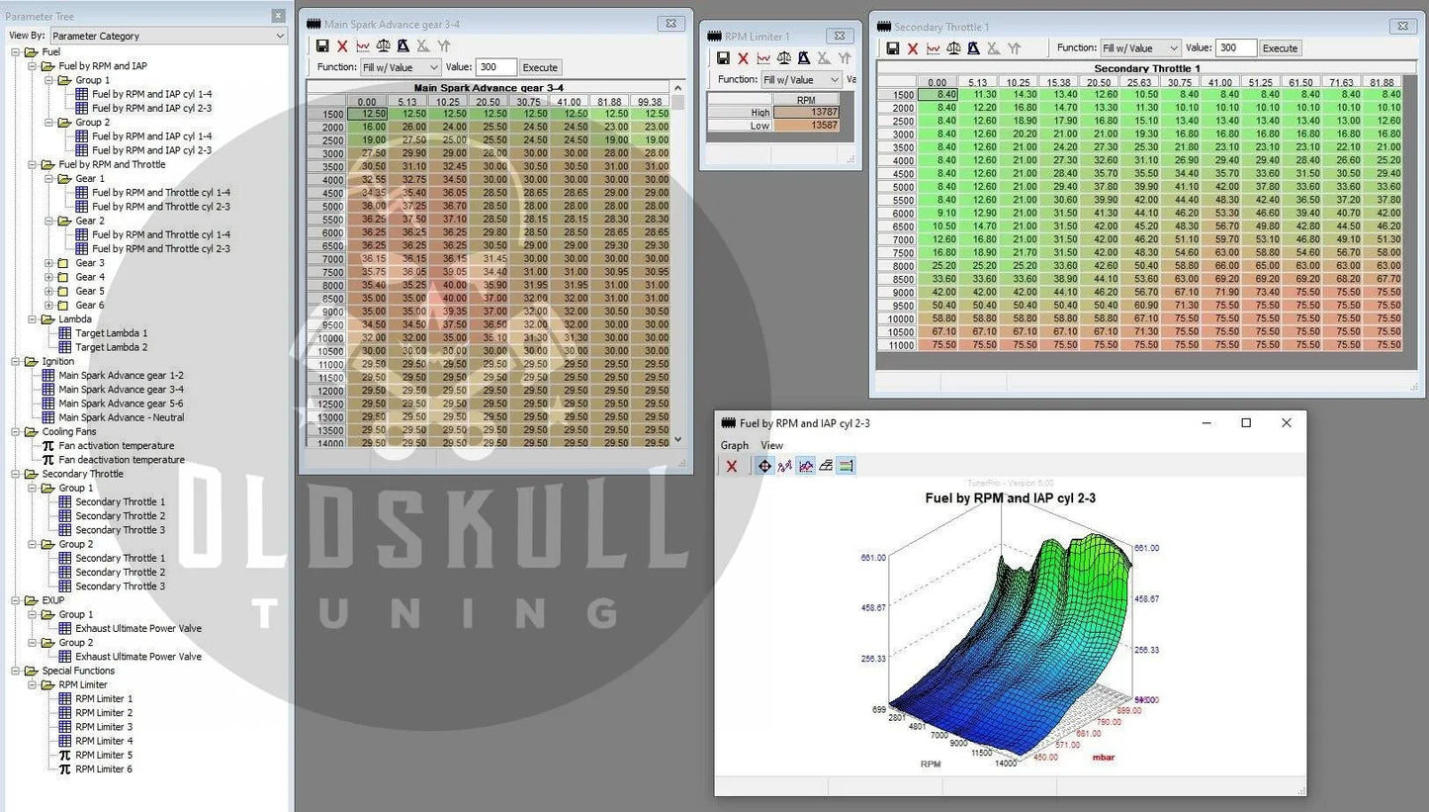The height and width of the screenshot is (812, 1429).
Task: Click the rotate crosshair icon in the graph toolbar
Action: click(x=764, y=466)
